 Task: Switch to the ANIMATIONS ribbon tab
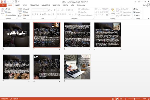[x=46, y=5]
